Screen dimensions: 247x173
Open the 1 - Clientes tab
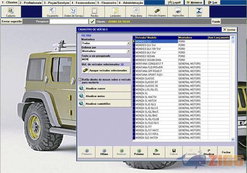pyautogui.click(x=9, y=2)
